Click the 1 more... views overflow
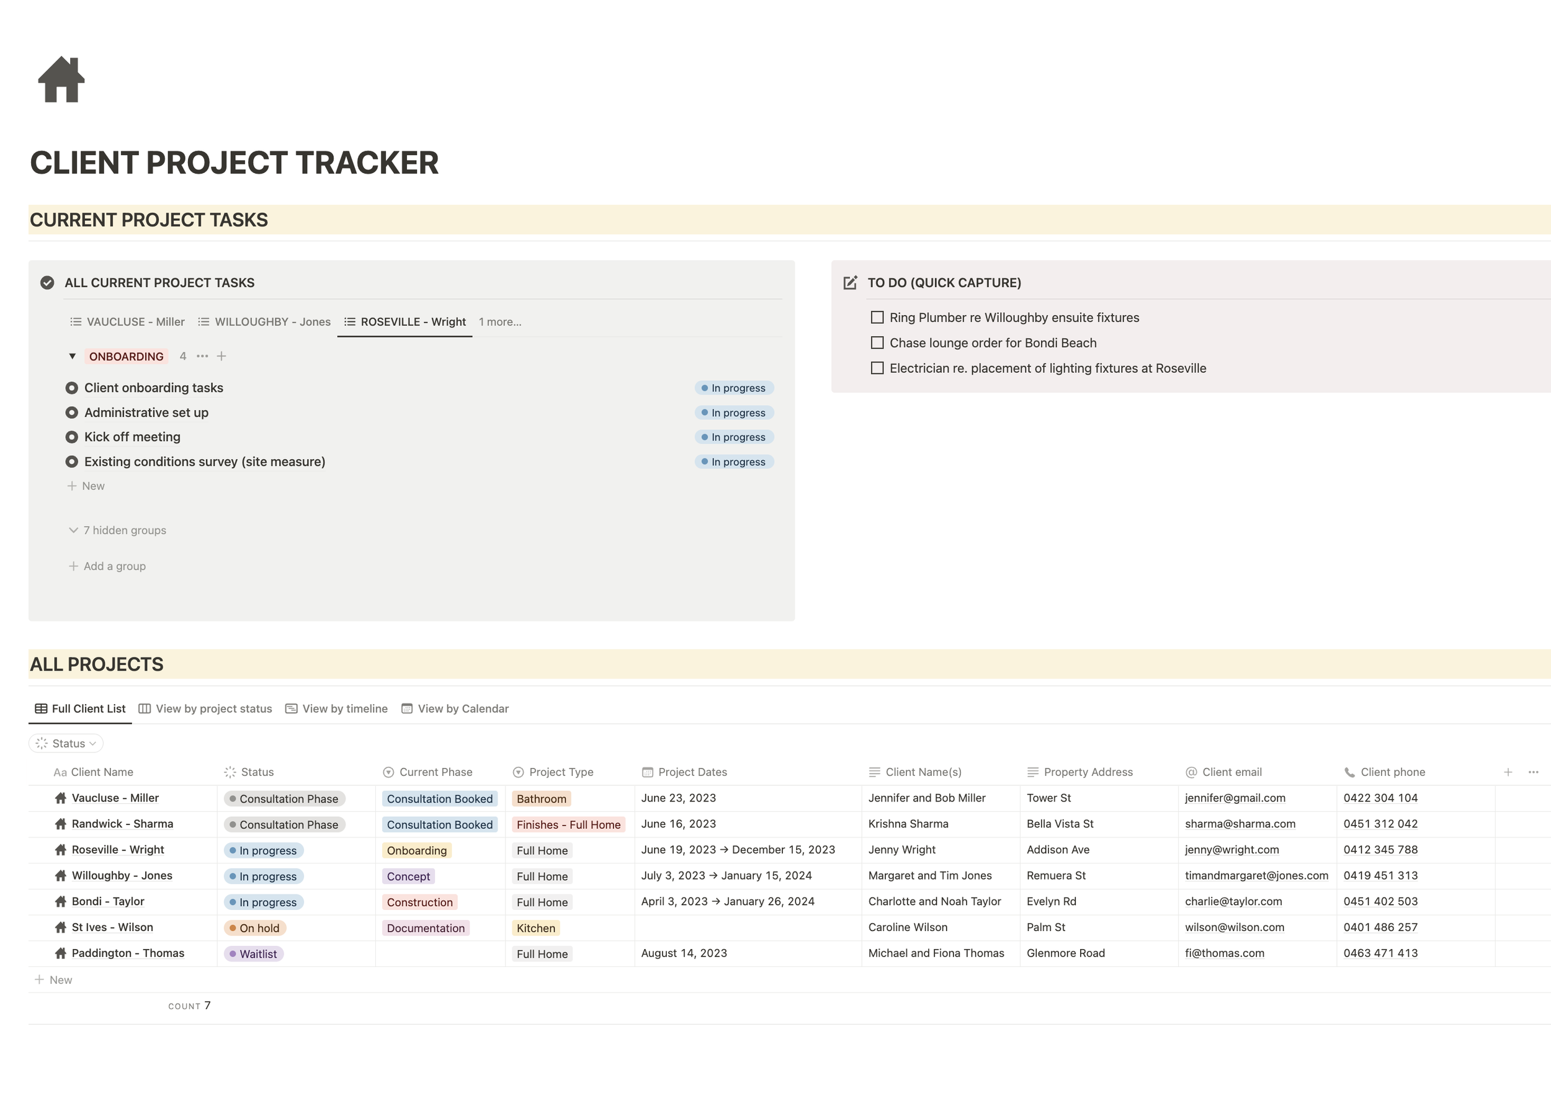Viewport: 1551px width, 1119px height. [x=499, y=322]
